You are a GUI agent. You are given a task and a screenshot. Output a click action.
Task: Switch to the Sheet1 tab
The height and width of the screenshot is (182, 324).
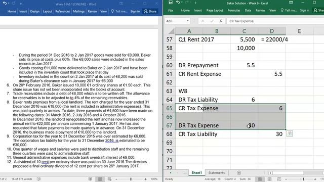pos(196,173)
